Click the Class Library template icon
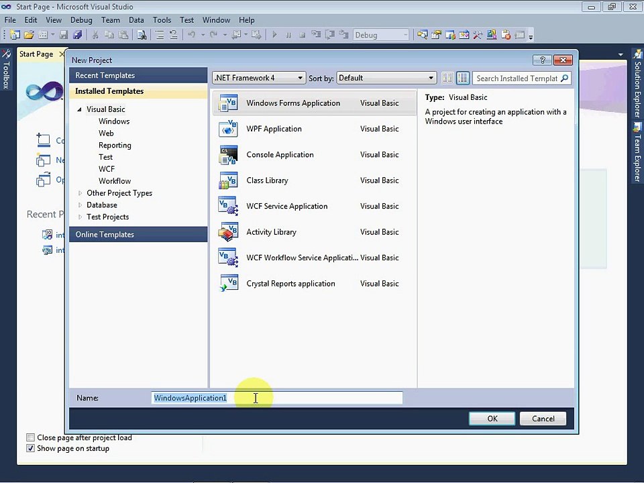The width and height of the screenshot is (644, 483). pyautogui.click(x=228, y=180)
